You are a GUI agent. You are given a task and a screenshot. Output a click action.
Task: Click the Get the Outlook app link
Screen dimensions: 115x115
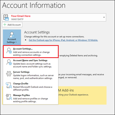point(63,40)
